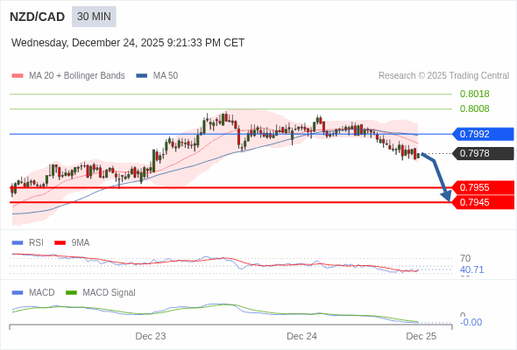The width and height of the screenshot is (517, 350).
Task: Click the 0.7992 blue pivot price tag
Action: [x=483, y=134]
